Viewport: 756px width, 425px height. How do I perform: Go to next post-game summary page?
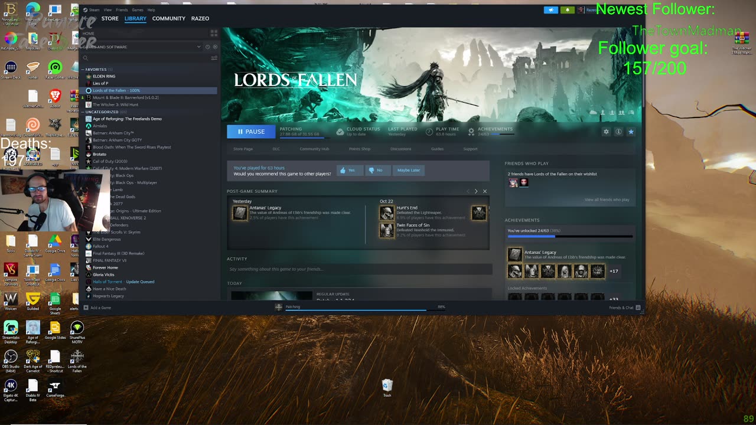coord(476,191)
